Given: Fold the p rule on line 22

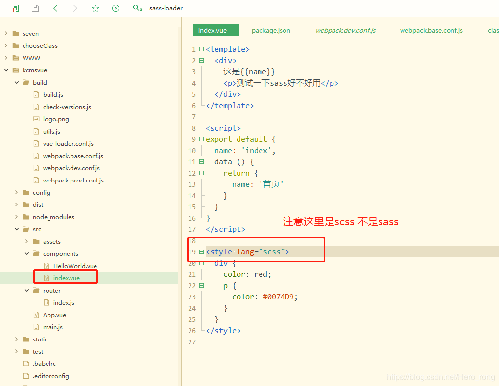Looking at the screenshot, I should click(x=201, y=286).
